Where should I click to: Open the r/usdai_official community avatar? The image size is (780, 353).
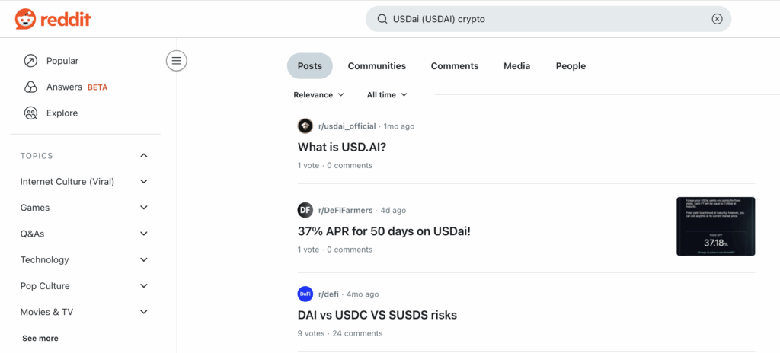click(x=305, y=126)
